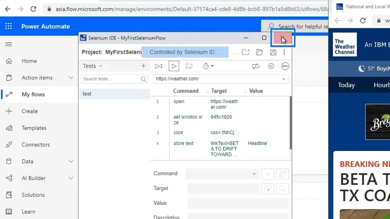
Task: Open Create in the sidebar
Action: [x=30, y=111]
